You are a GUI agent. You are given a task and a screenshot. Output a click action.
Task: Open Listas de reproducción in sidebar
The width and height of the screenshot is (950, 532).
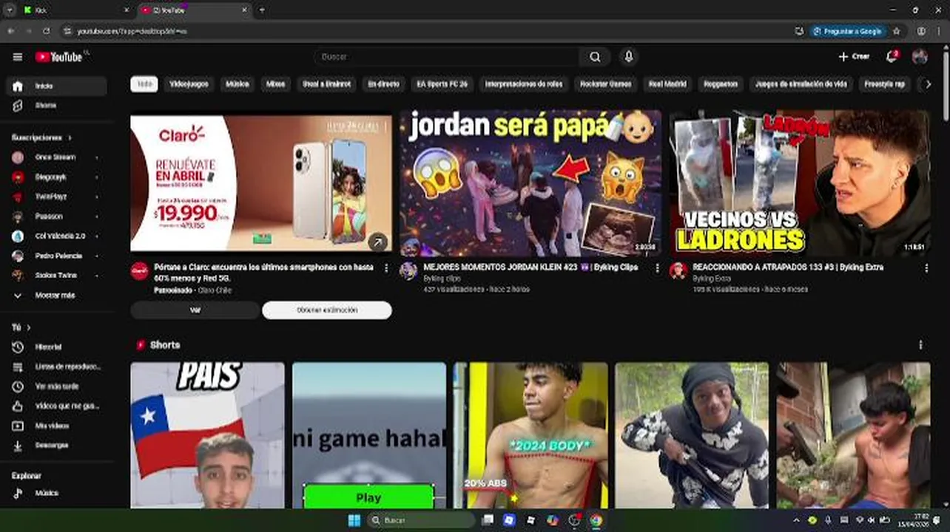pos(56,366)
